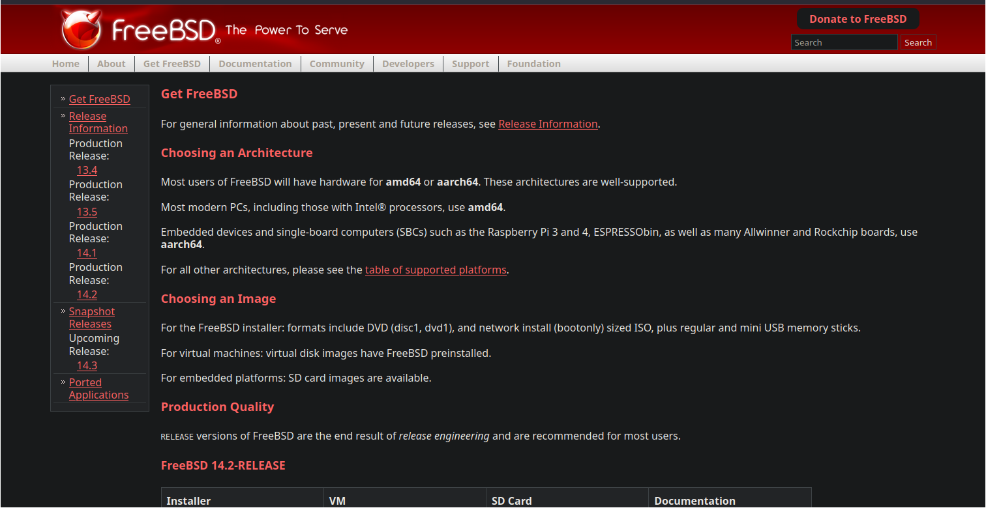Click the release engineering italic text
The height and width of the screenshot is (508, 986).
coord(444,436)
